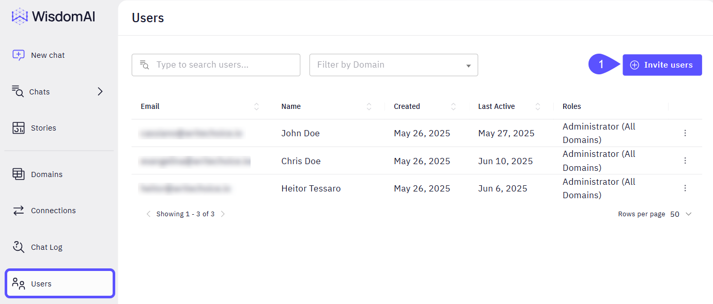Click the plus icon on Invite users
The height and width of the screenshot is (304, 713).
click(x=634, y=65)
